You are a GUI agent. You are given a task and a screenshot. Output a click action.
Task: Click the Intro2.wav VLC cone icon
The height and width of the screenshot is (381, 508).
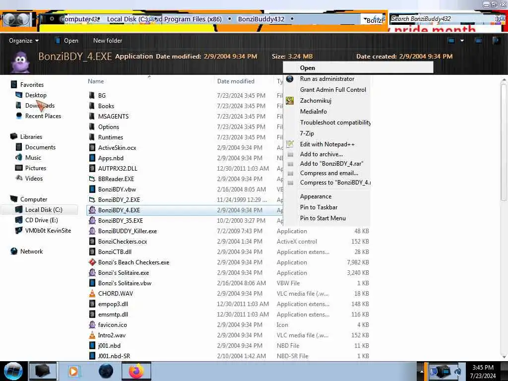92,335
